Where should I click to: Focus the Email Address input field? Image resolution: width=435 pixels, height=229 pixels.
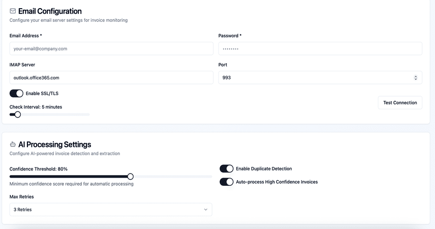point(111,49)
